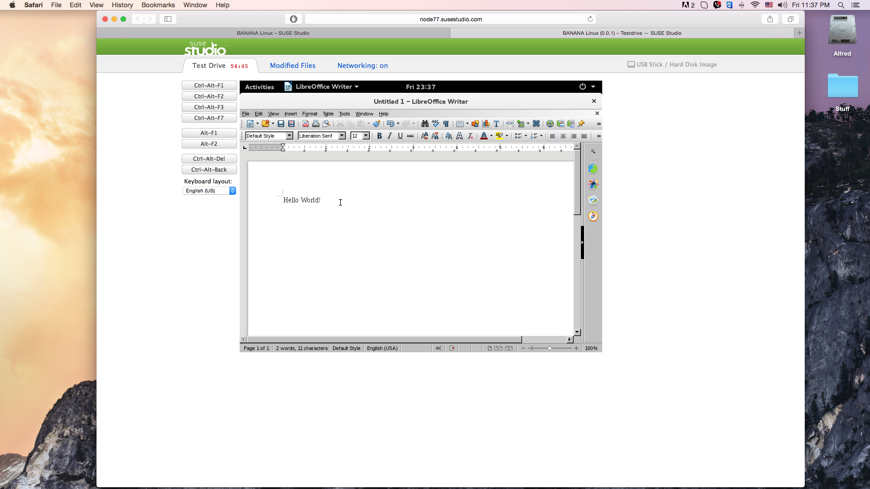
Task: Toggle the keyboard layout selector
Action: point(232,191)
